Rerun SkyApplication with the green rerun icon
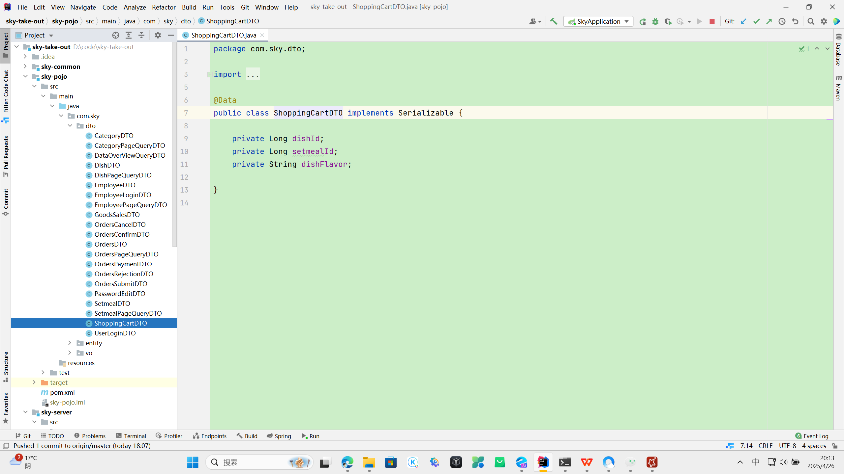Image resolution: width=844 pixels, height=474 pixels. [642, 21]
